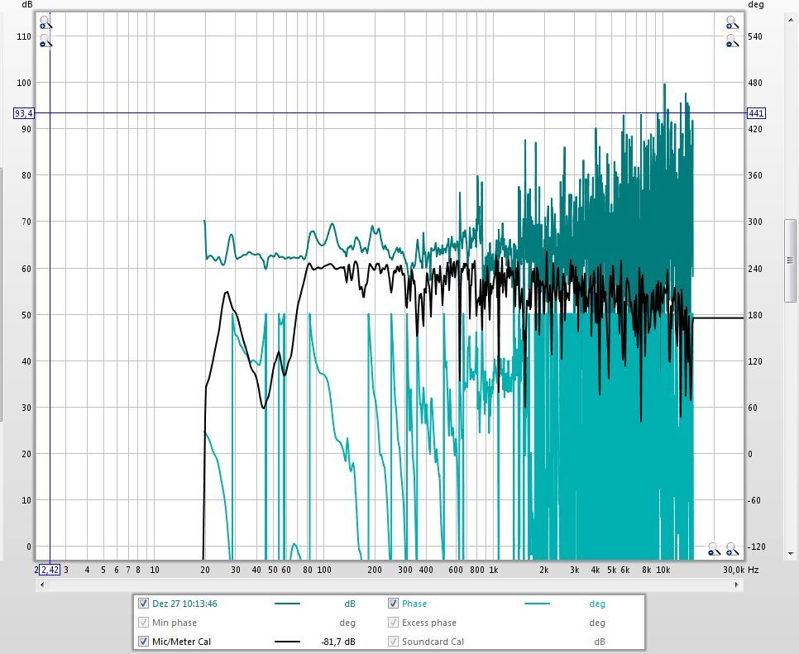Zoom in on the left dB axis
This screenshot has height=654, width=799.
tap(45, 22)
